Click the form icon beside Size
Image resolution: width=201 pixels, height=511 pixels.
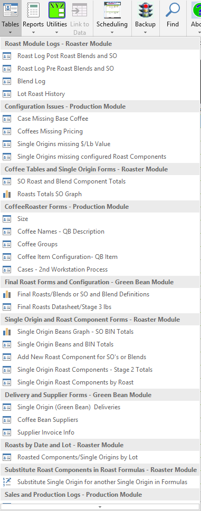point(7,219)
